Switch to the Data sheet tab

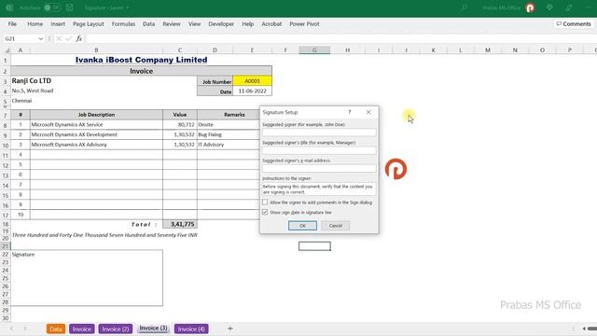tap(56, 329)
